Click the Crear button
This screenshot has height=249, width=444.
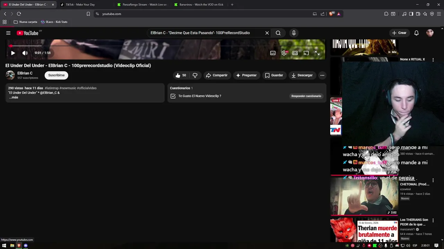coord(399,33)
